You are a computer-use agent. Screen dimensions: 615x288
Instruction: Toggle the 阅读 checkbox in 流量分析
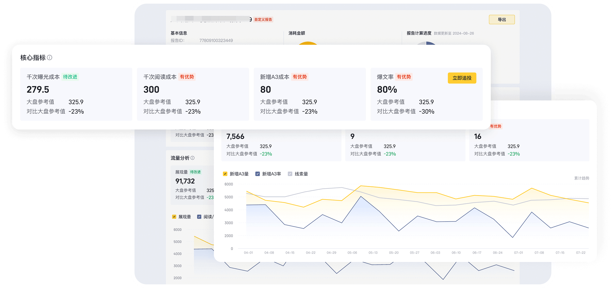[x=199, y=217]
